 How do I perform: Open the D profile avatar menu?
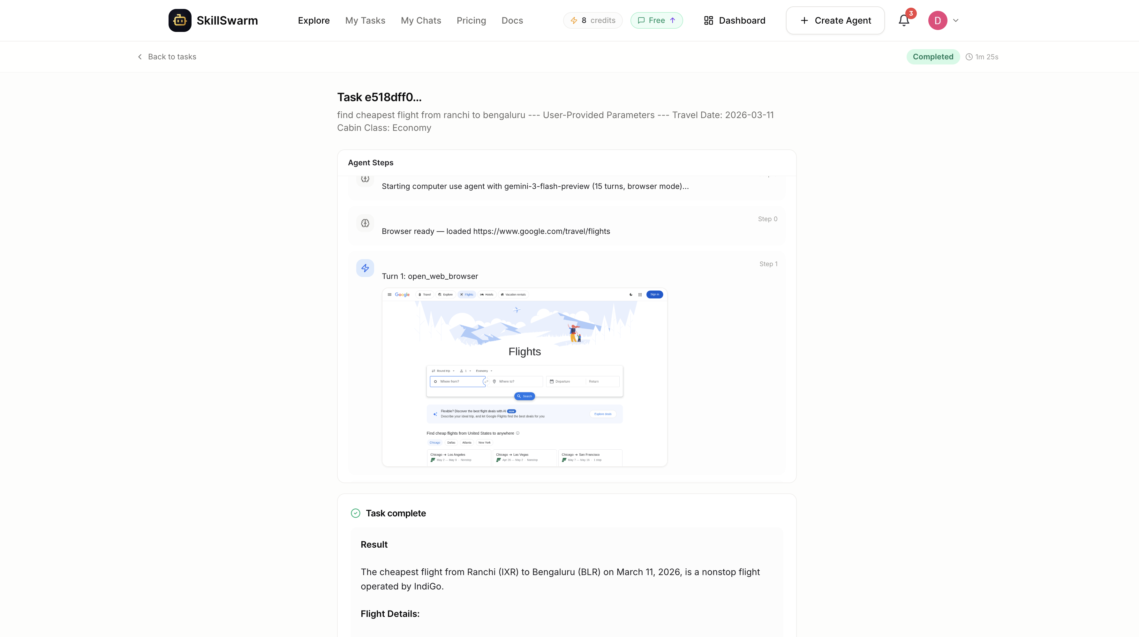coord(937,20)
